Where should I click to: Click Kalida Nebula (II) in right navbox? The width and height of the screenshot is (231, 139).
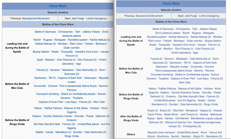pos(201,37)
